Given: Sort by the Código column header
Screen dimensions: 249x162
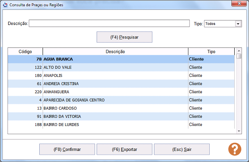Looking at the screenshot, I should 25,52.
